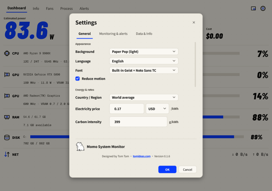Click the 702 GB / 862 GB text
Image resolution: width=272 pixels, height=191 pixels.
pos(36,143)
